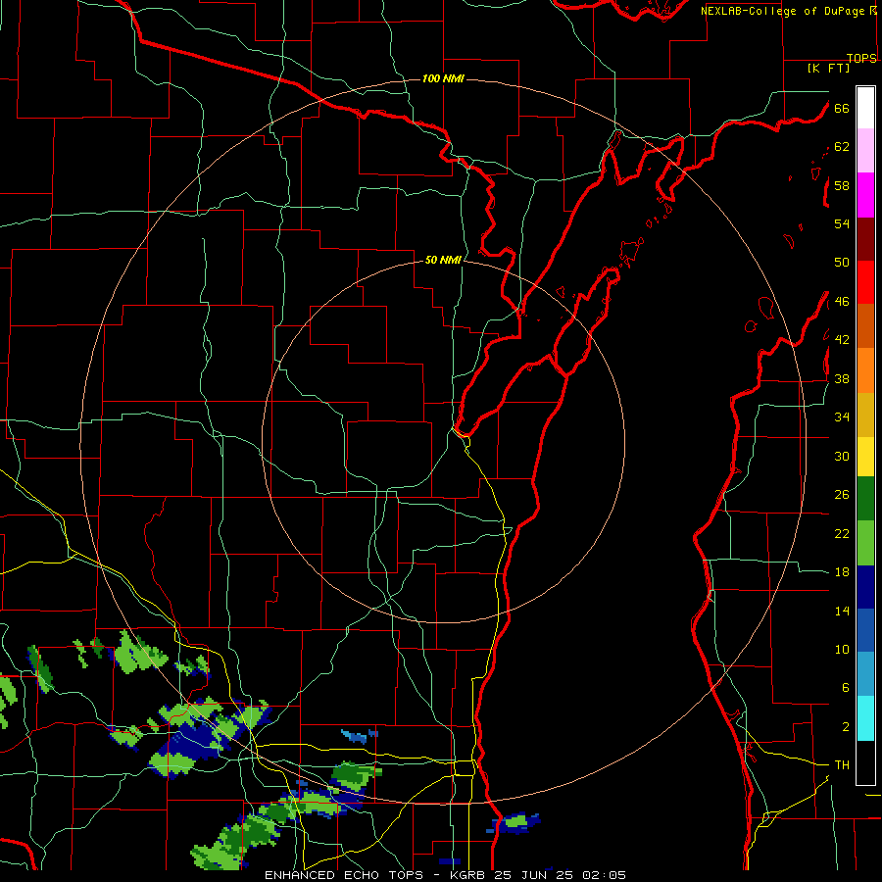Click the legend value 54
The height and width of the screenshot is (882, 882).
[x=842, y=223]
